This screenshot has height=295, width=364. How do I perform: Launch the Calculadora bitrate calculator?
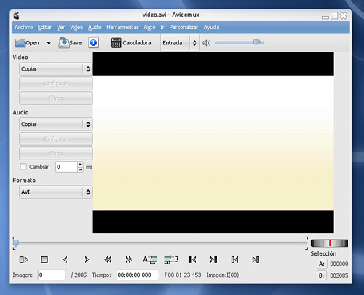pyautogui.click(x=131, y=43)
